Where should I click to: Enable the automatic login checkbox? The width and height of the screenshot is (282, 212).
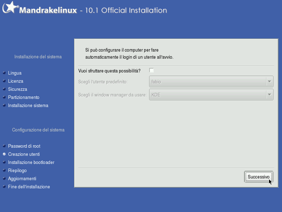(152, 70)
